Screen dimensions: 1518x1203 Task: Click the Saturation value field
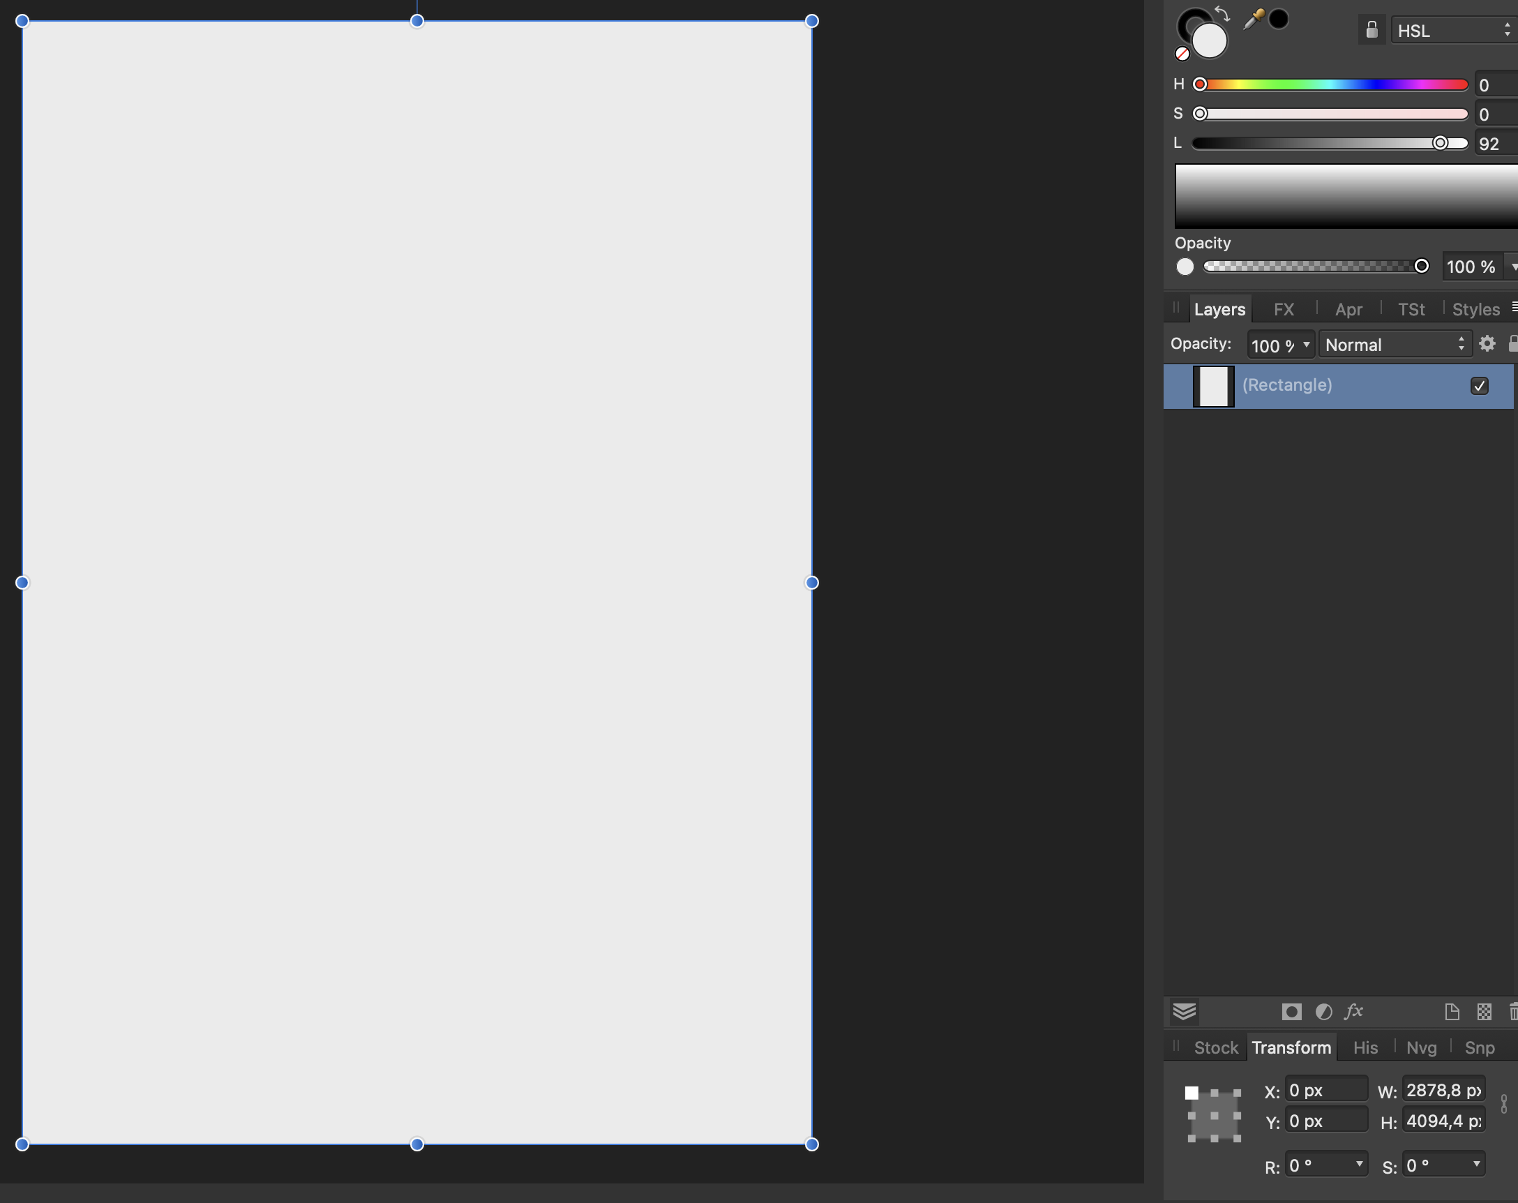1496,114
